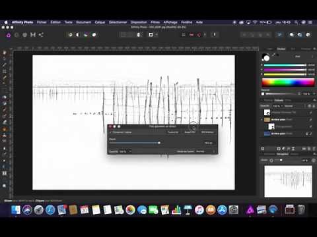317x237 pixels.
Task: Click the Rayon slider handle
Action: tap(159, 143)
